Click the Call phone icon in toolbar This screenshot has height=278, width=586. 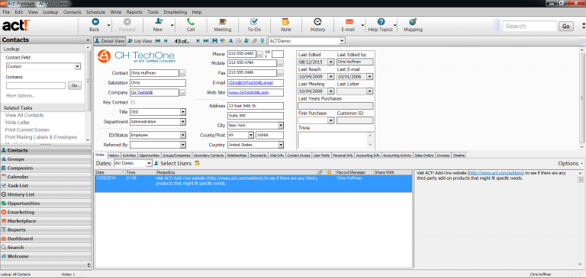[191, 22]
